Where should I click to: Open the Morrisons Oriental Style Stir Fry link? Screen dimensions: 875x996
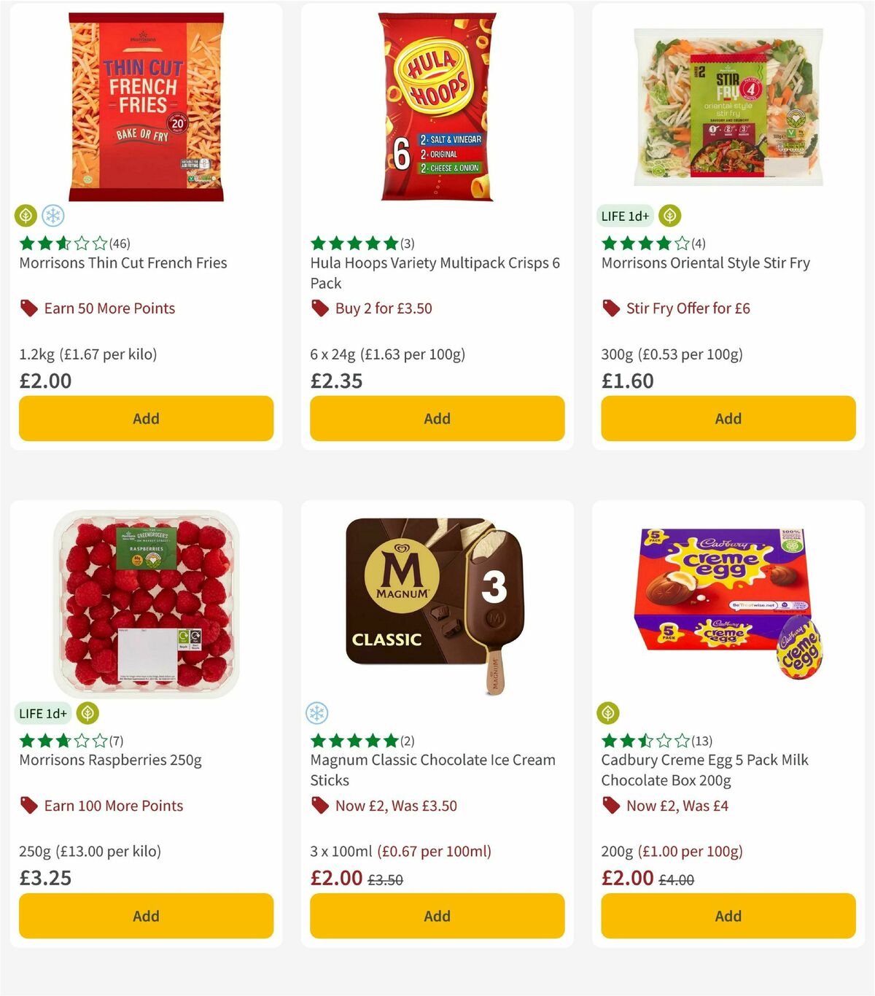pos(706,263)
